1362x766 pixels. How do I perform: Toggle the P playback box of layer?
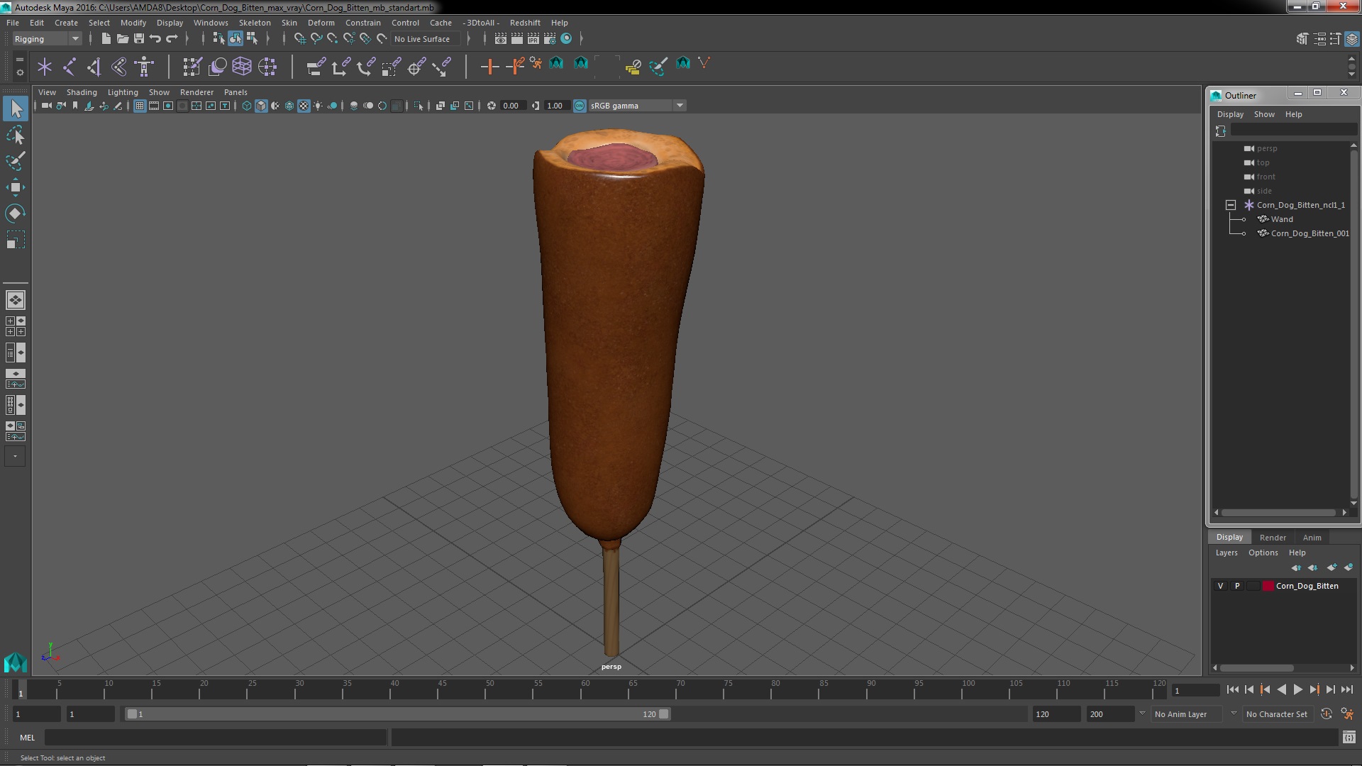pos(1237,586)
